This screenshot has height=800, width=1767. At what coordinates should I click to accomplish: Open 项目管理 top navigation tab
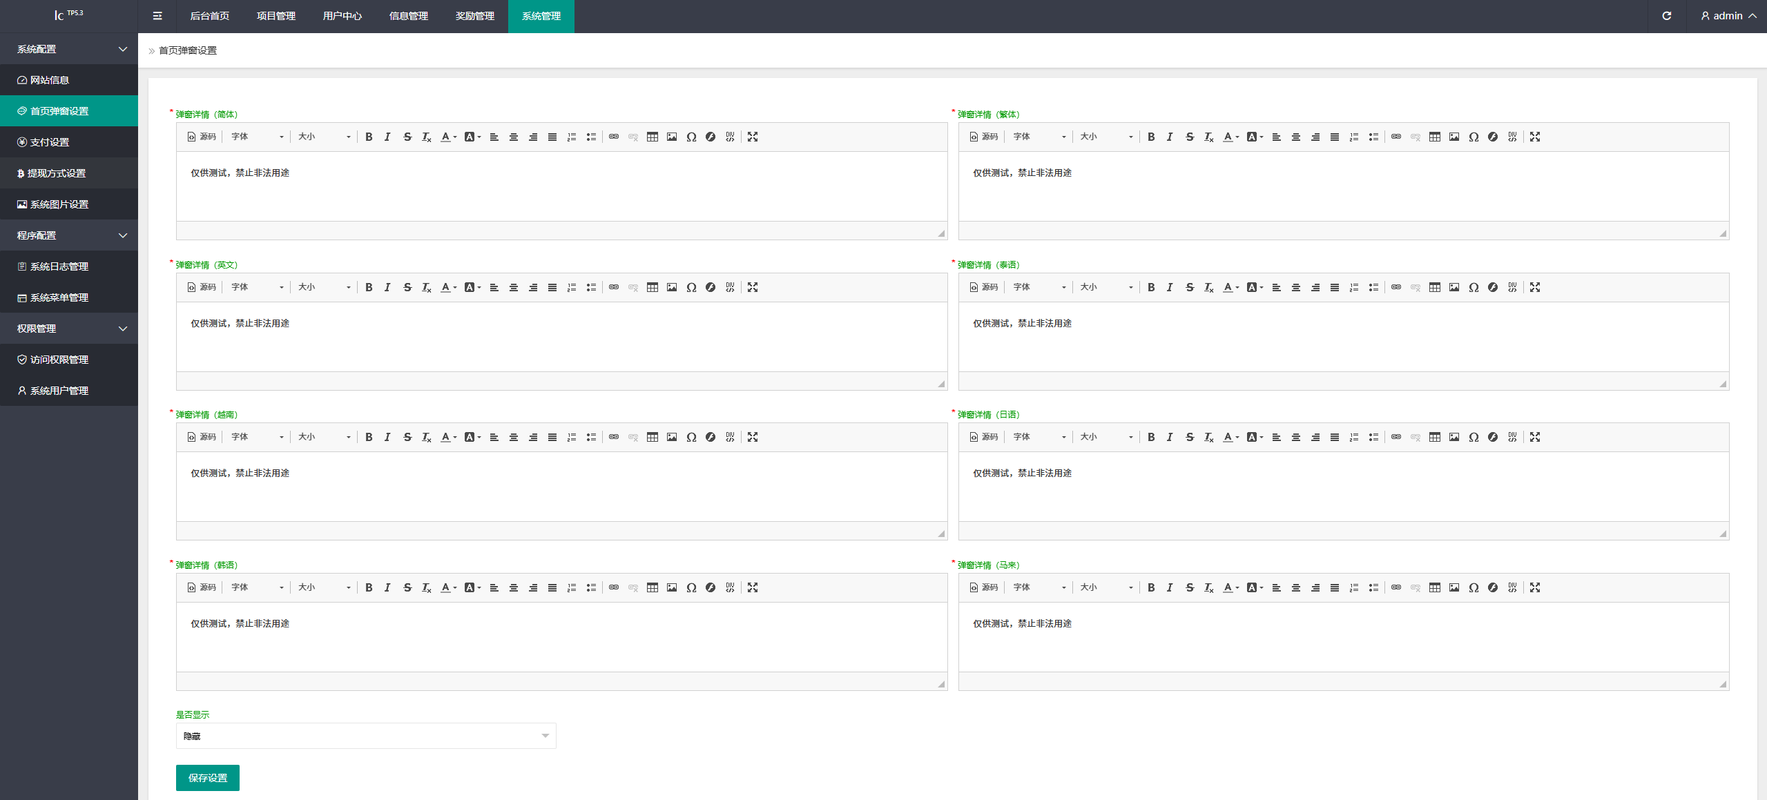(276, 16)
